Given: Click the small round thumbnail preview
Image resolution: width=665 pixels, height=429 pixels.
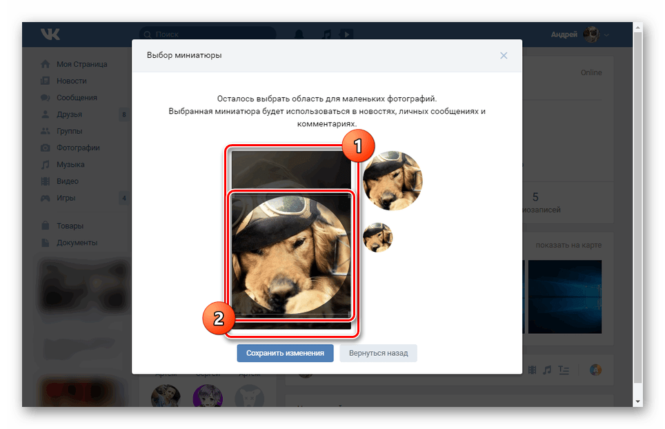Looking at the screenshot, I should point(377,237).
